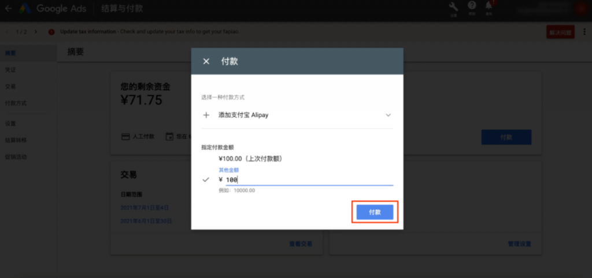The image size is (592, 278).
Task: Select 交易 in the left sidebar
Action: click(10, 87)
